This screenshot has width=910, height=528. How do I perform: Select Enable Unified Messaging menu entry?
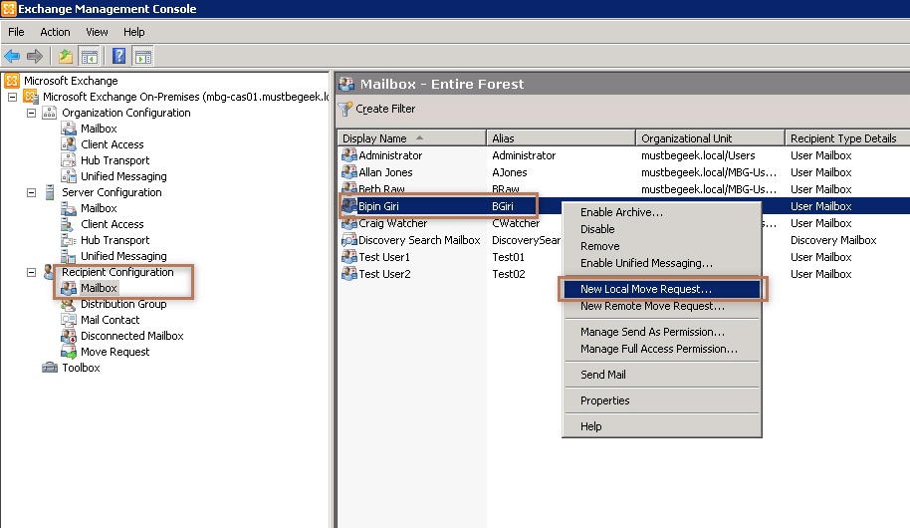coord(662,263)
